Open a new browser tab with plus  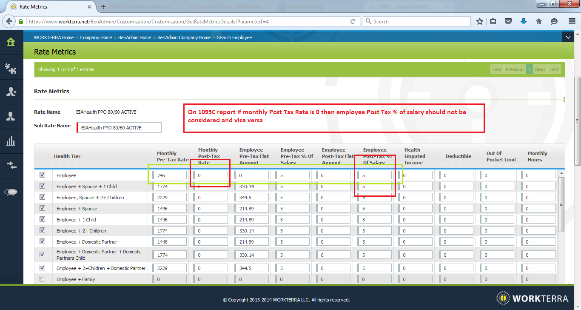[x=103, y=7]
